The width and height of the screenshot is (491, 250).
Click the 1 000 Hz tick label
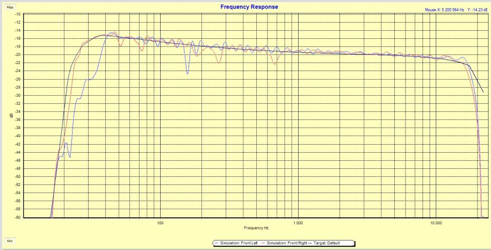298,223
